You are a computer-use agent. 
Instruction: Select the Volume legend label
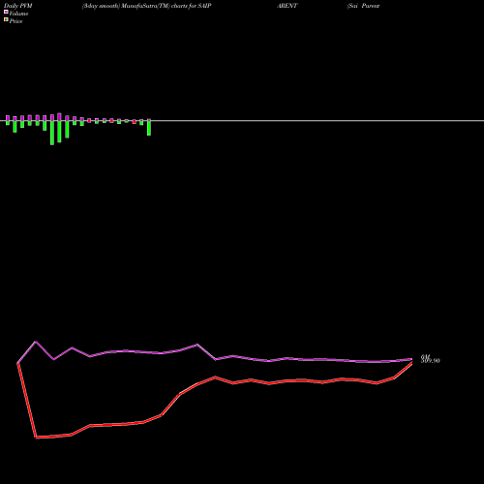pyautogui.click(x=18, y=14)
